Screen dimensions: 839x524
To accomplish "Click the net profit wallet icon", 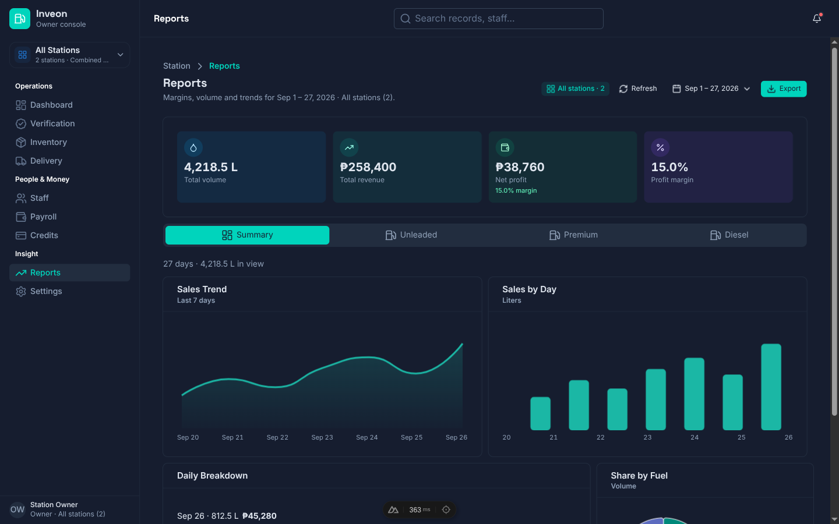I will pos(505,148).
